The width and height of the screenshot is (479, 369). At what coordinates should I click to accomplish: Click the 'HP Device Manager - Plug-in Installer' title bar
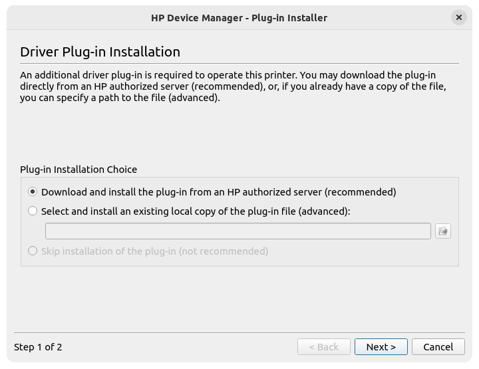(x=239, y=18)
